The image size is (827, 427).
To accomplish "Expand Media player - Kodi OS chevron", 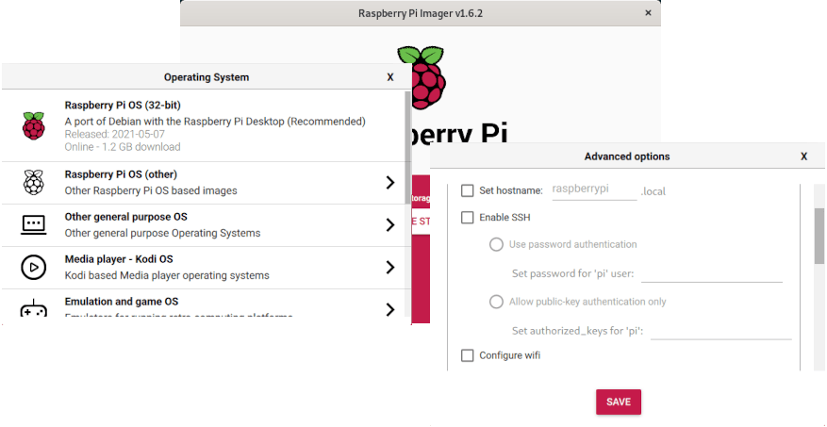I will click(390, 268).
